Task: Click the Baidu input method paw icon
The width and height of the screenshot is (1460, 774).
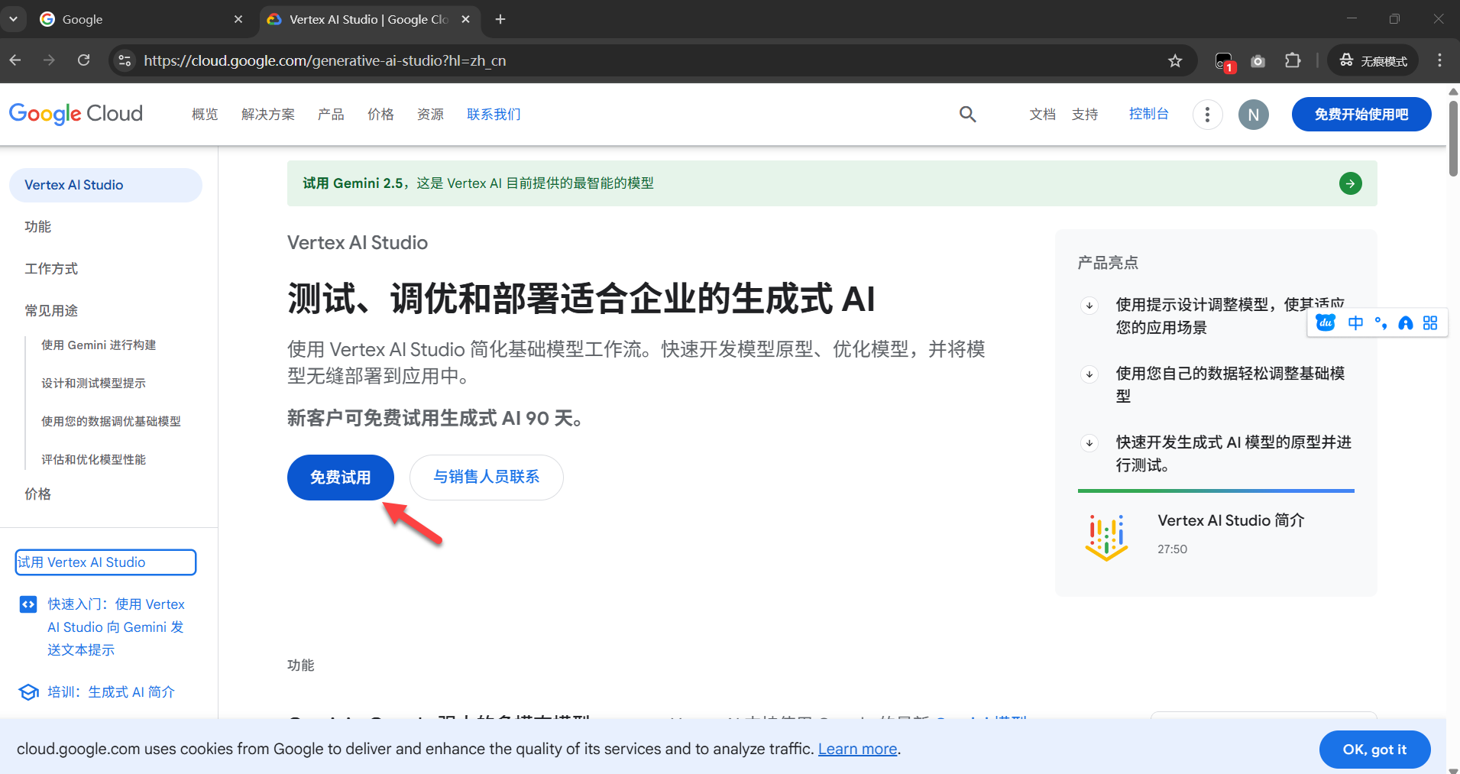Action: pyautogui.click(x=1326, y=323)
